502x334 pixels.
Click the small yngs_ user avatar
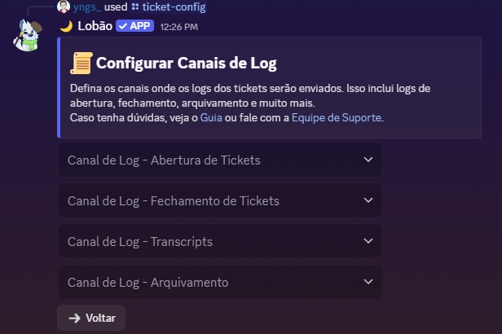click(64, 7)
